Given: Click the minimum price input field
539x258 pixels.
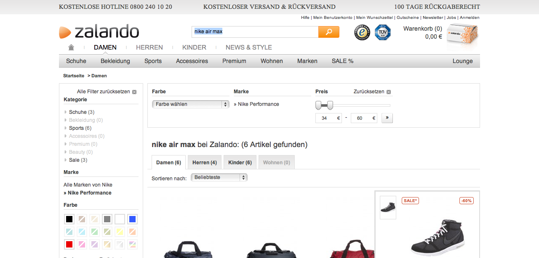Looking at the screenshot, I should tap(325, 118).
